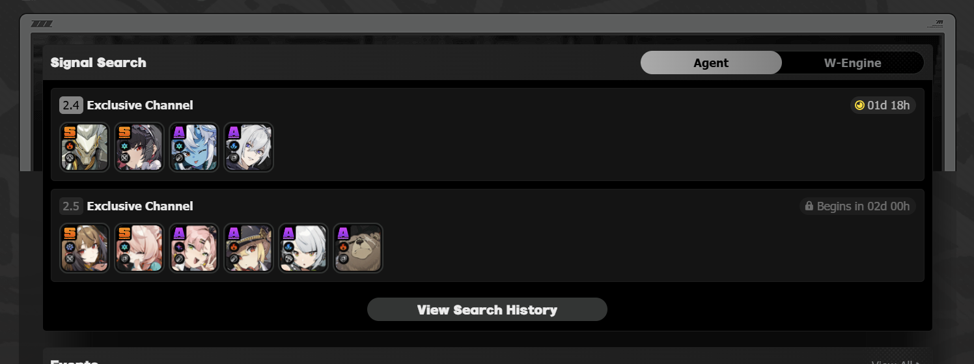974x364 pixels.
Task: Choose the blonde agent wearing a cap
Action: point(249,248)
